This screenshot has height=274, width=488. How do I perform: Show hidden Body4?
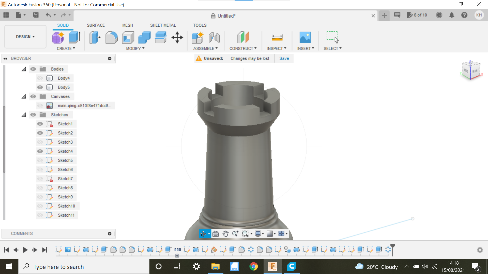[x=40, y=78]
